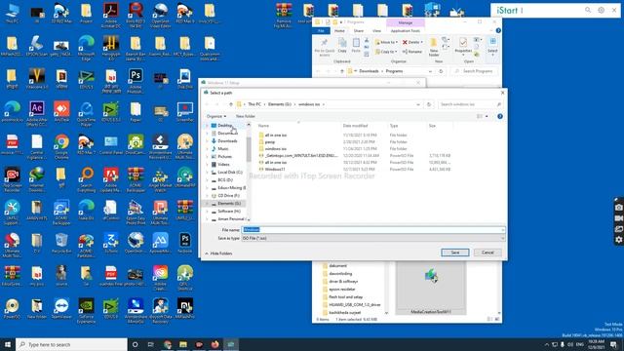Select Music in the dialog navigation tree

click(223, 149)
